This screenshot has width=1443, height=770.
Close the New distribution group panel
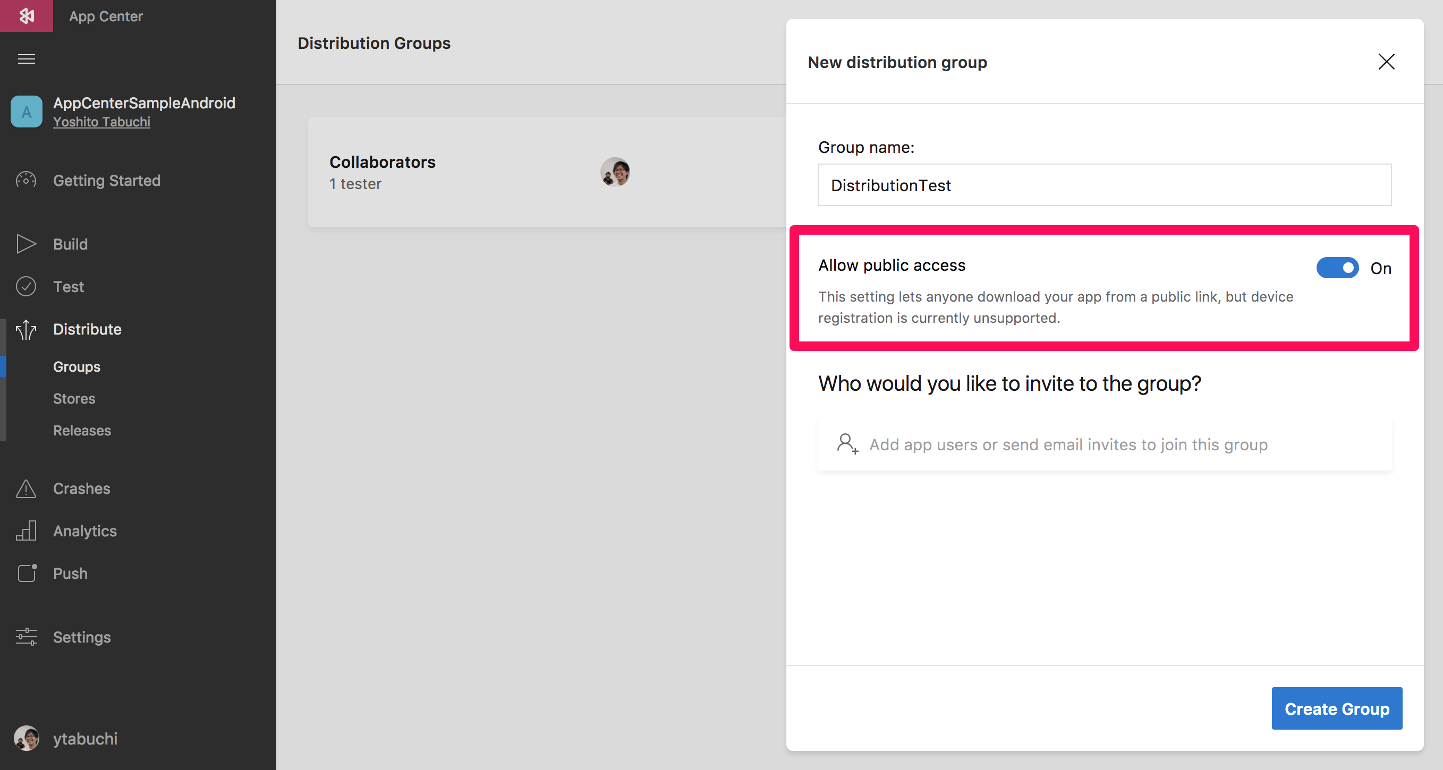click(x=1387, y=62)
